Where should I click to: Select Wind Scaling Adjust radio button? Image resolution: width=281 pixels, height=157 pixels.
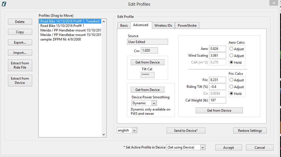click(231, 56)
